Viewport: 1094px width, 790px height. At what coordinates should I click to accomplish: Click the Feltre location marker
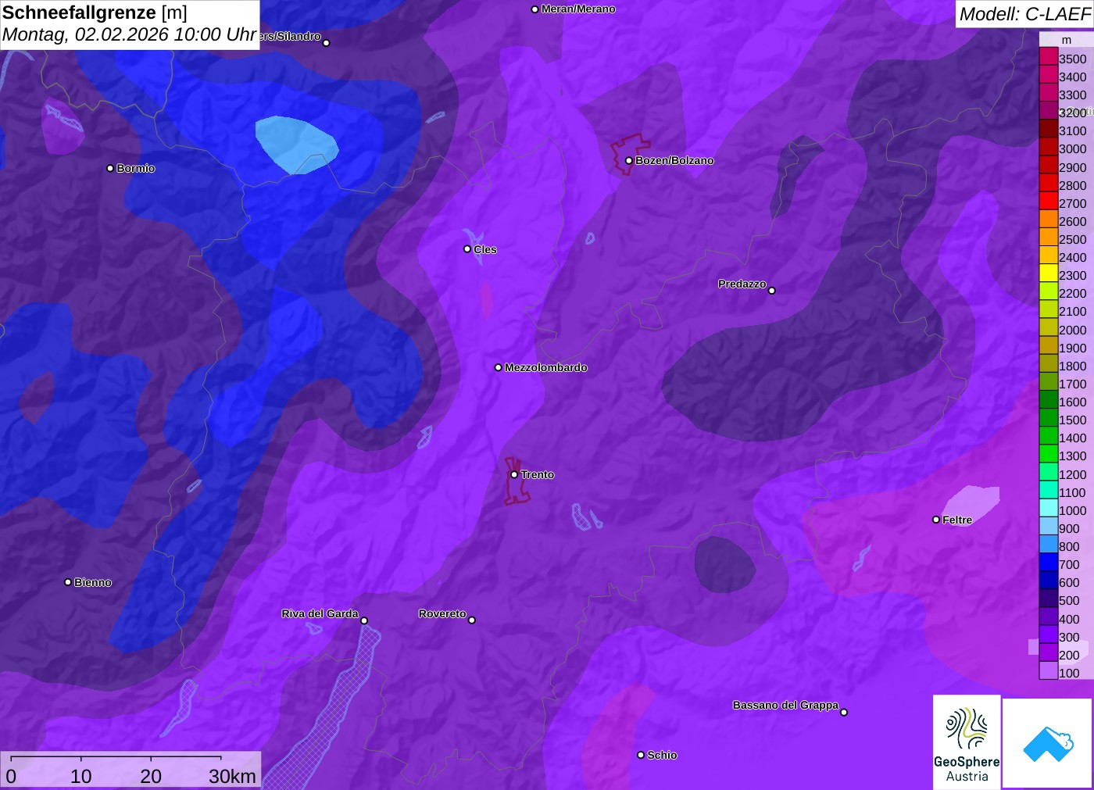936,520
